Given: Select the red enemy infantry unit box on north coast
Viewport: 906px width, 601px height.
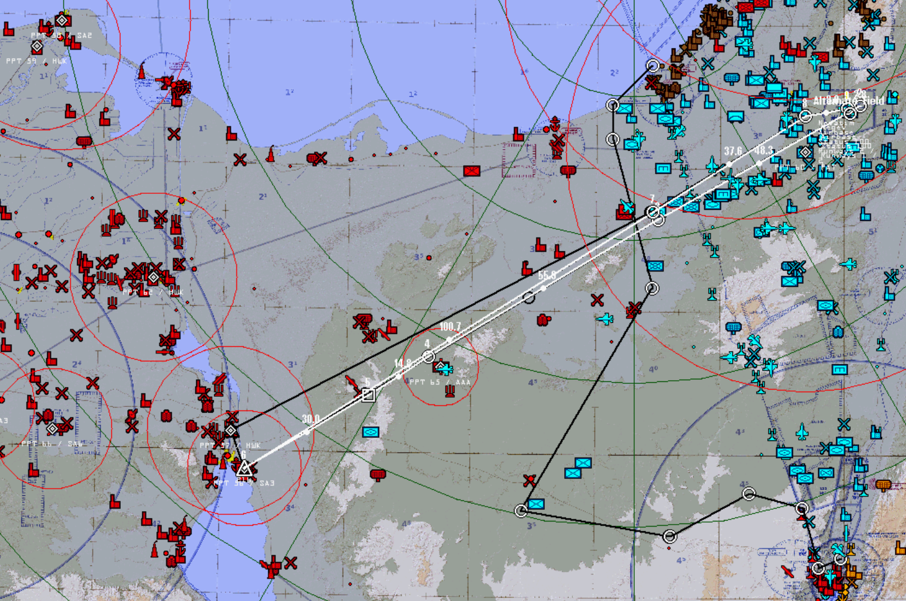Looking at the screenshot, I should [x=472, y=171].
